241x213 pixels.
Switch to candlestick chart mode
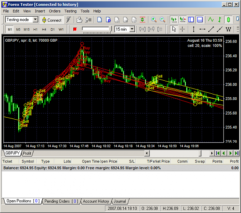[x=228, y=20]
